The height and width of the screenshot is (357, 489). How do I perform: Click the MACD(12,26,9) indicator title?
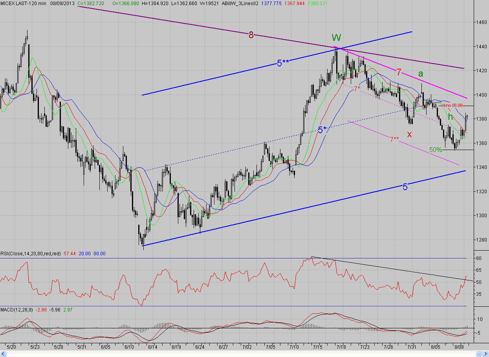(17, 310)
